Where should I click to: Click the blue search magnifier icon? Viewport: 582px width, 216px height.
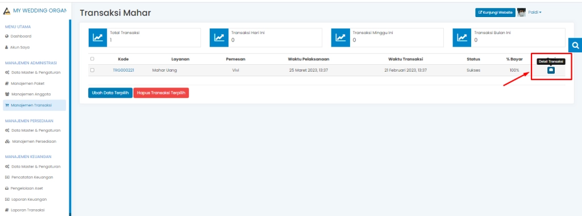pos(575,45)
